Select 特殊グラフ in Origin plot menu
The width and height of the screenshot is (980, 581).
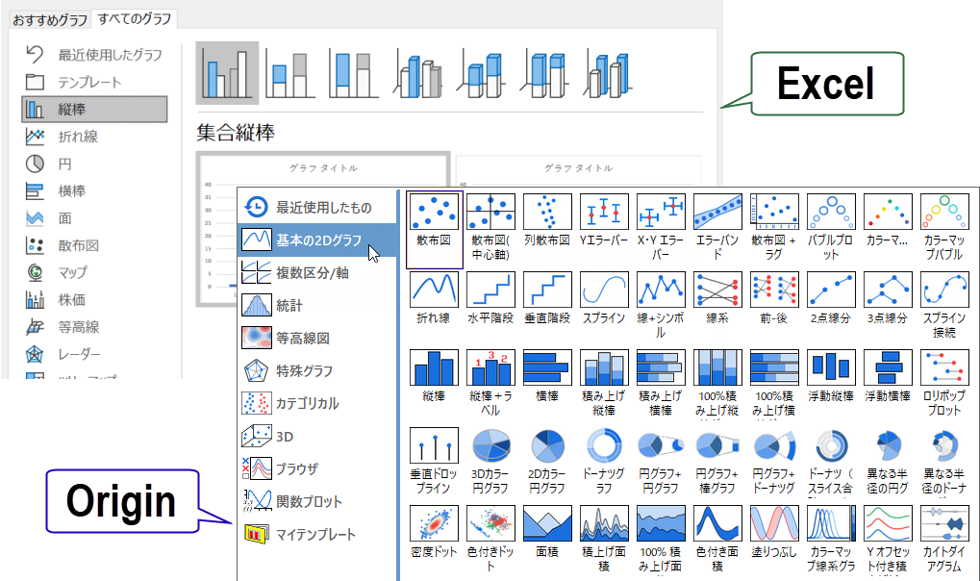coord(317,371)
